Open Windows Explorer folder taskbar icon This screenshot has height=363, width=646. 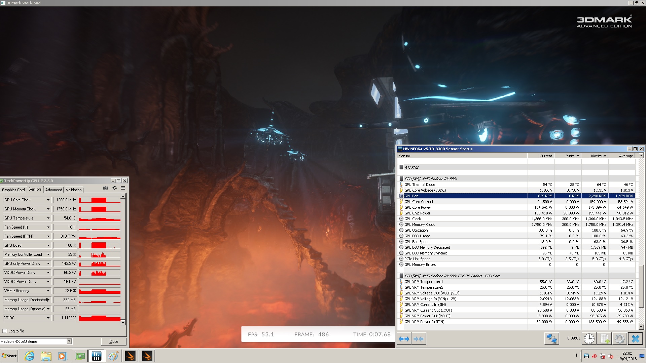pos(46,356)
